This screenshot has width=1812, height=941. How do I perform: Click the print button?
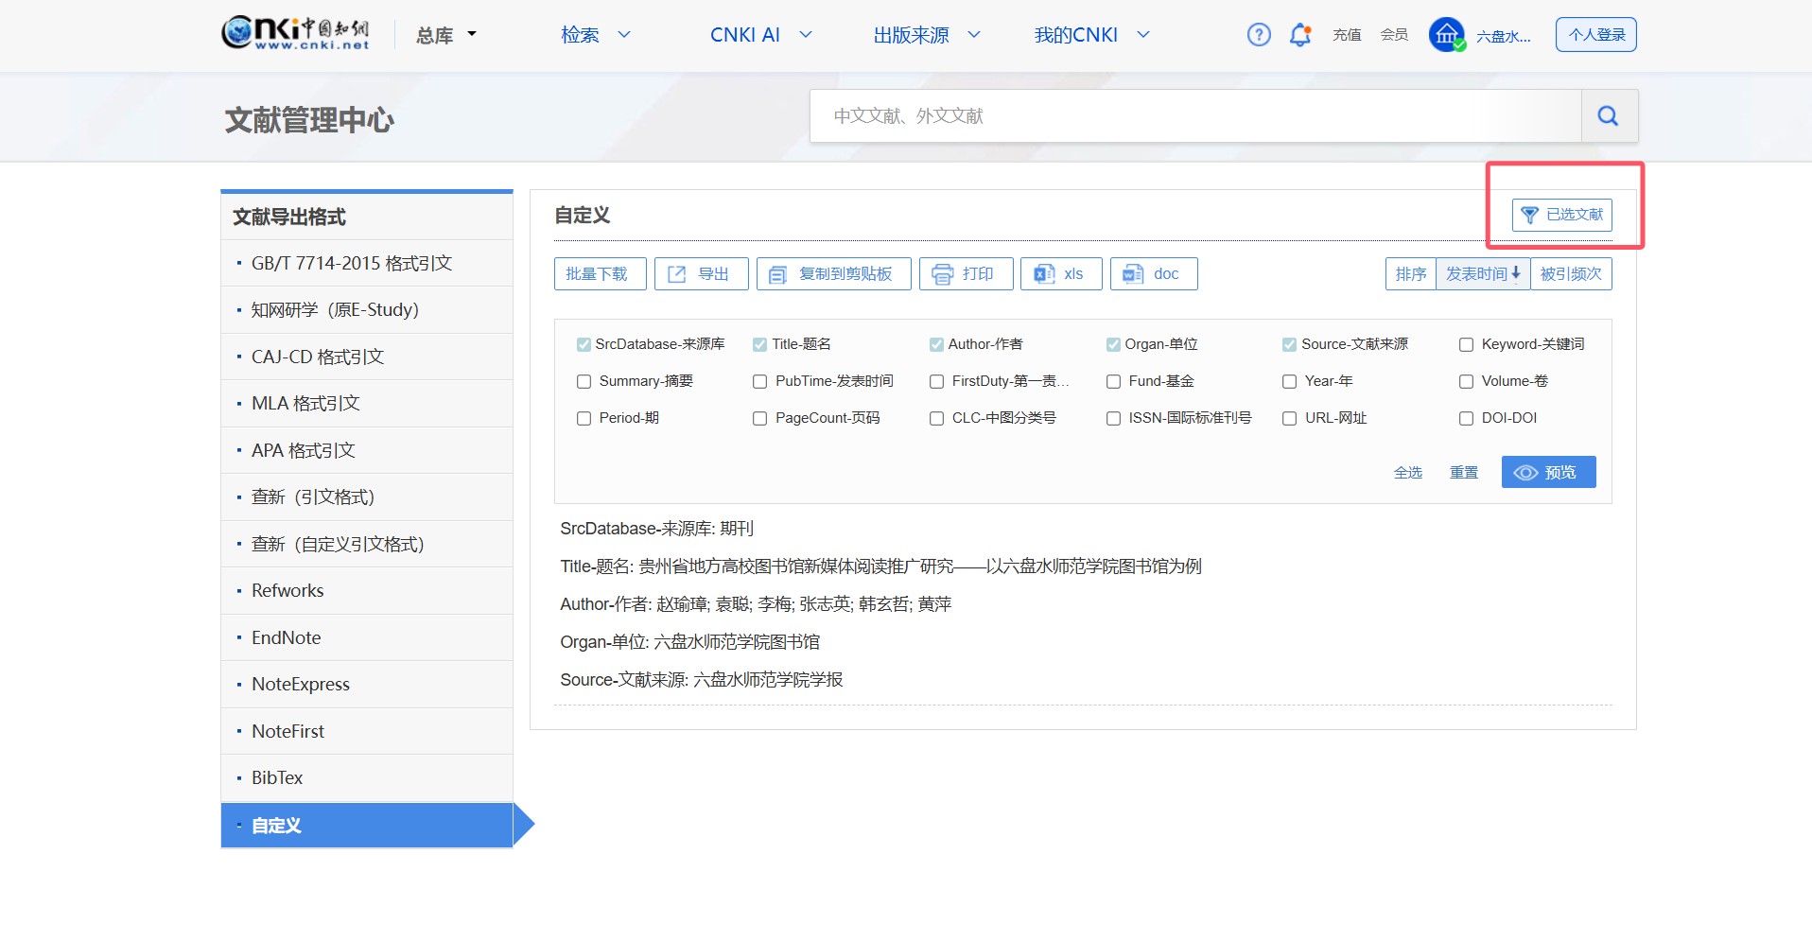[x=965, y=274]
